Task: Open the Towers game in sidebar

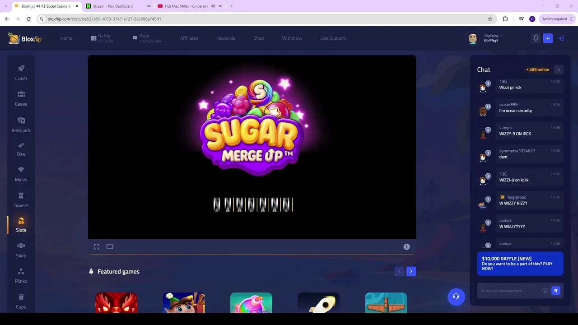Action: (21, 200)
